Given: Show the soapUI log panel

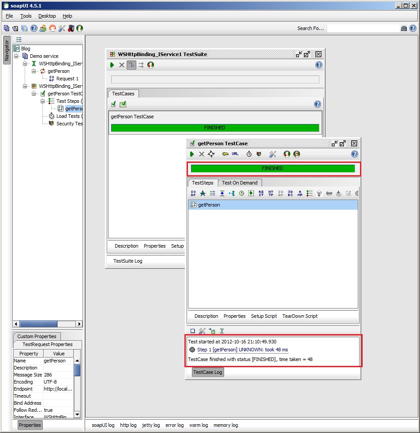Looking at the screenshot, I should pyautogui.click(x=103, y=425).
